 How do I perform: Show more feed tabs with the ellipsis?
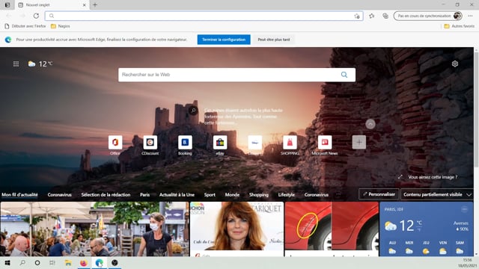[338, 194]
